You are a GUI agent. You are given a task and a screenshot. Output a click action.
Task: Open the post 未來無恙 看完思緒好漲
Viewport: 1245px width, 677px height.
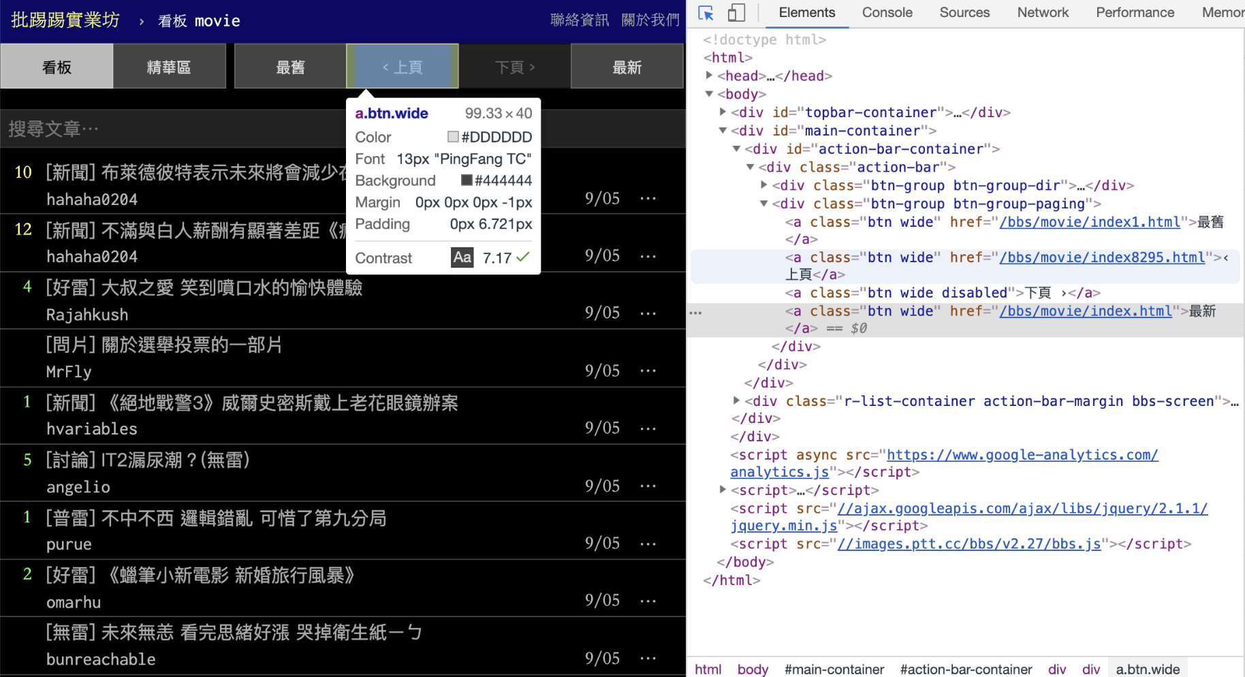pos(234,632)
